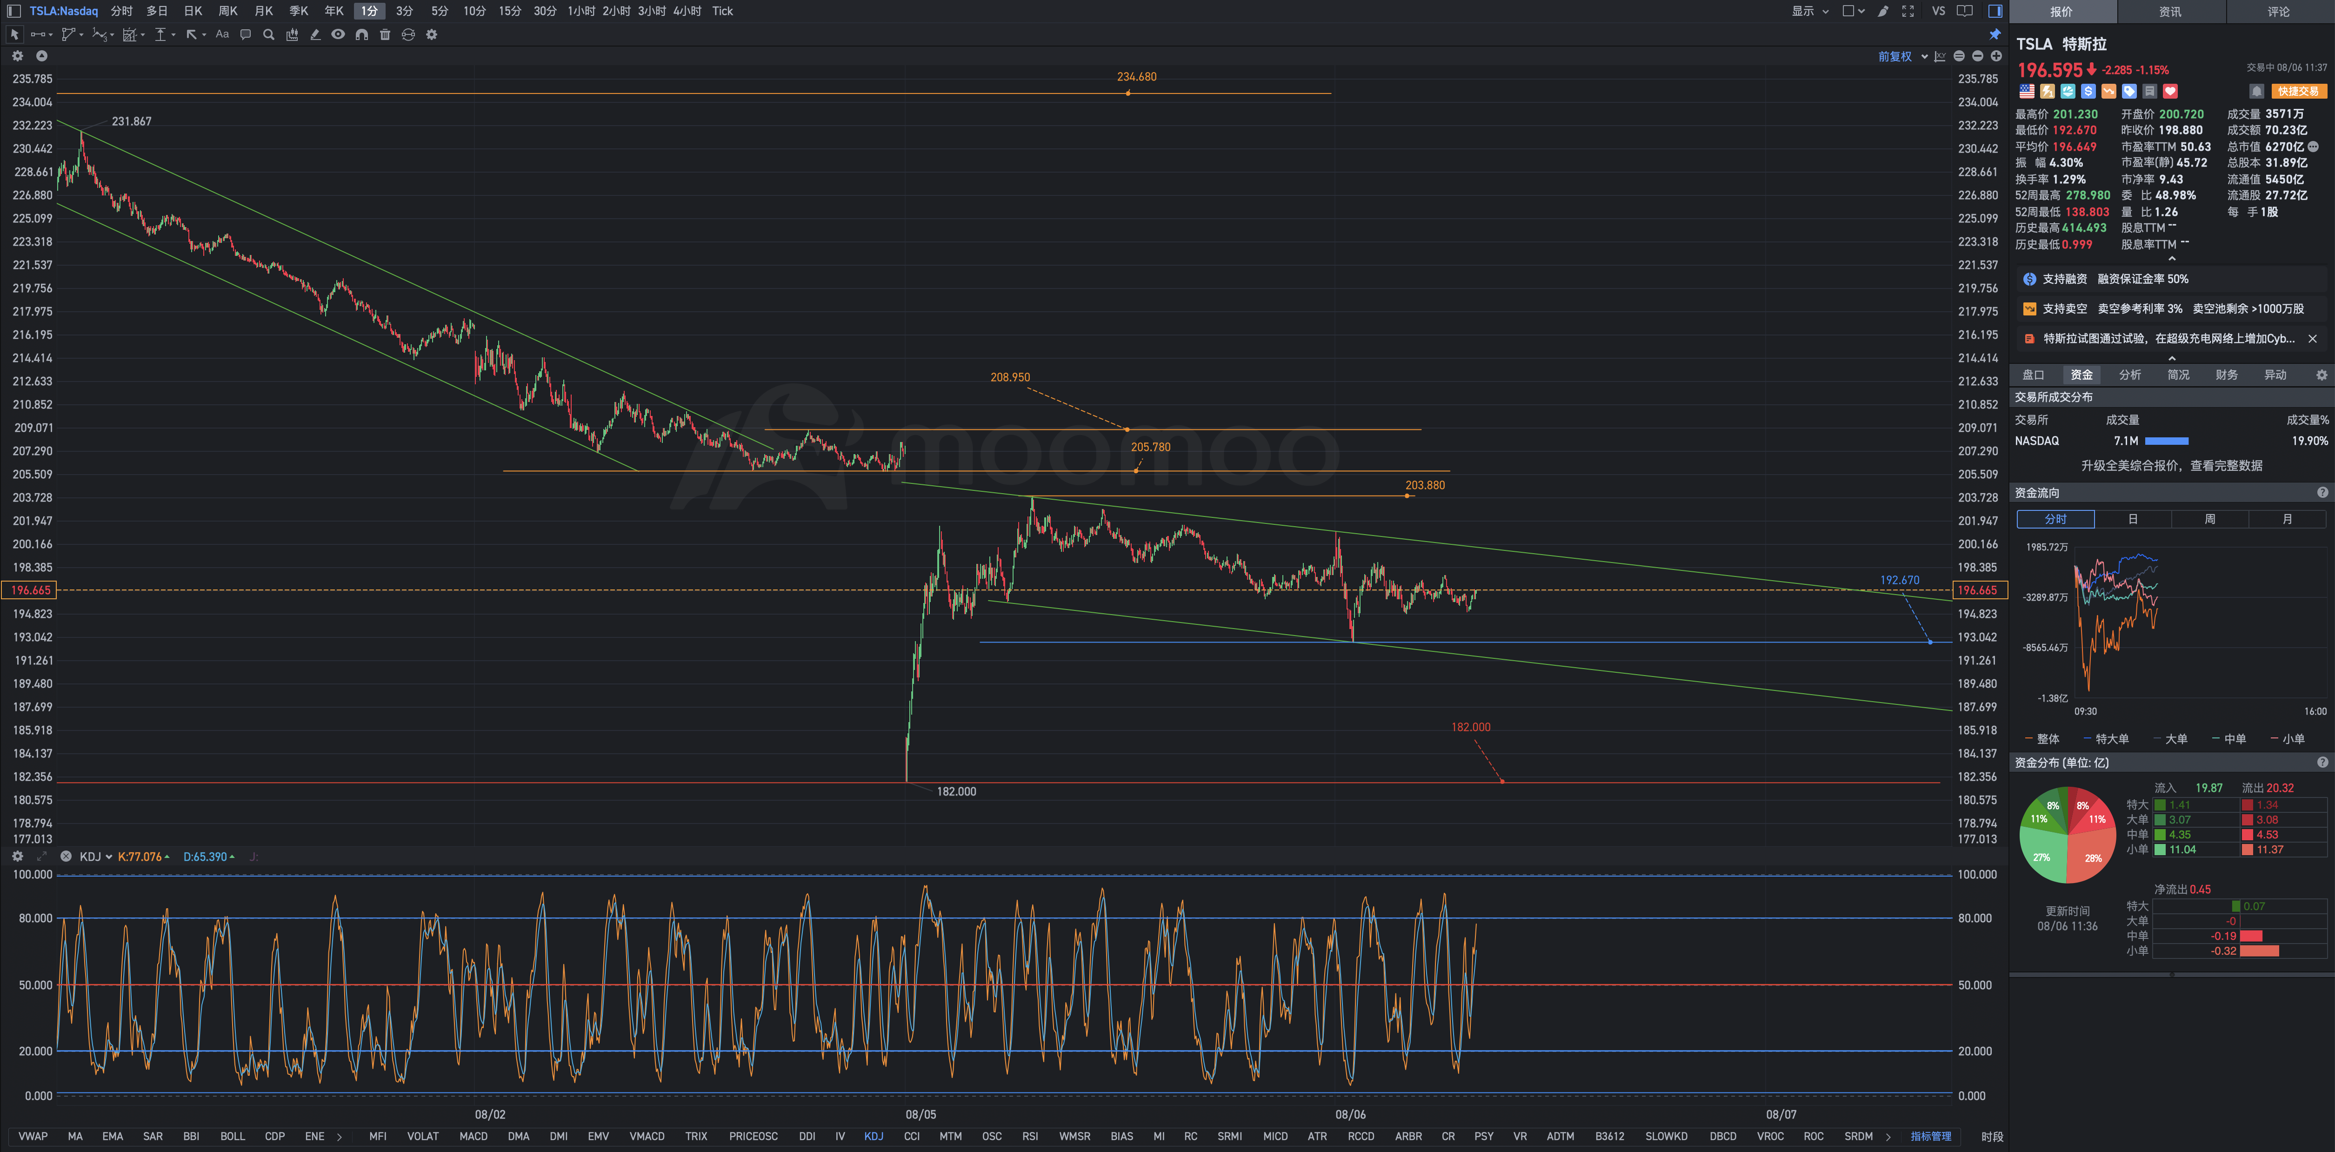
Task: Collapse main chart with up-arrow circle icon
Action: tap(42, 56)
